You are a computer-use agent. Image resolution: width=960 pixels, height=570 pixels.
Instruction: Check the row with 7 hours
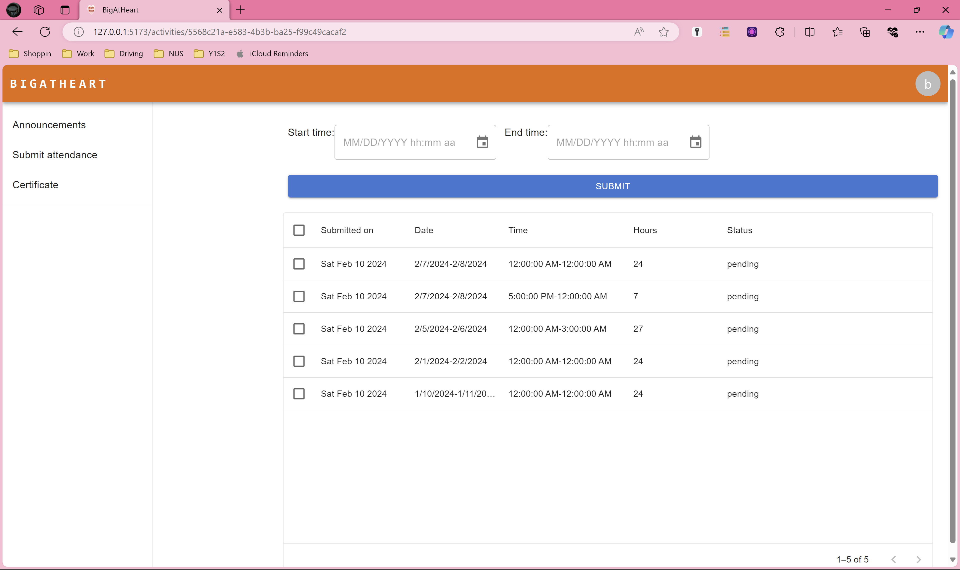click(299, 296)
